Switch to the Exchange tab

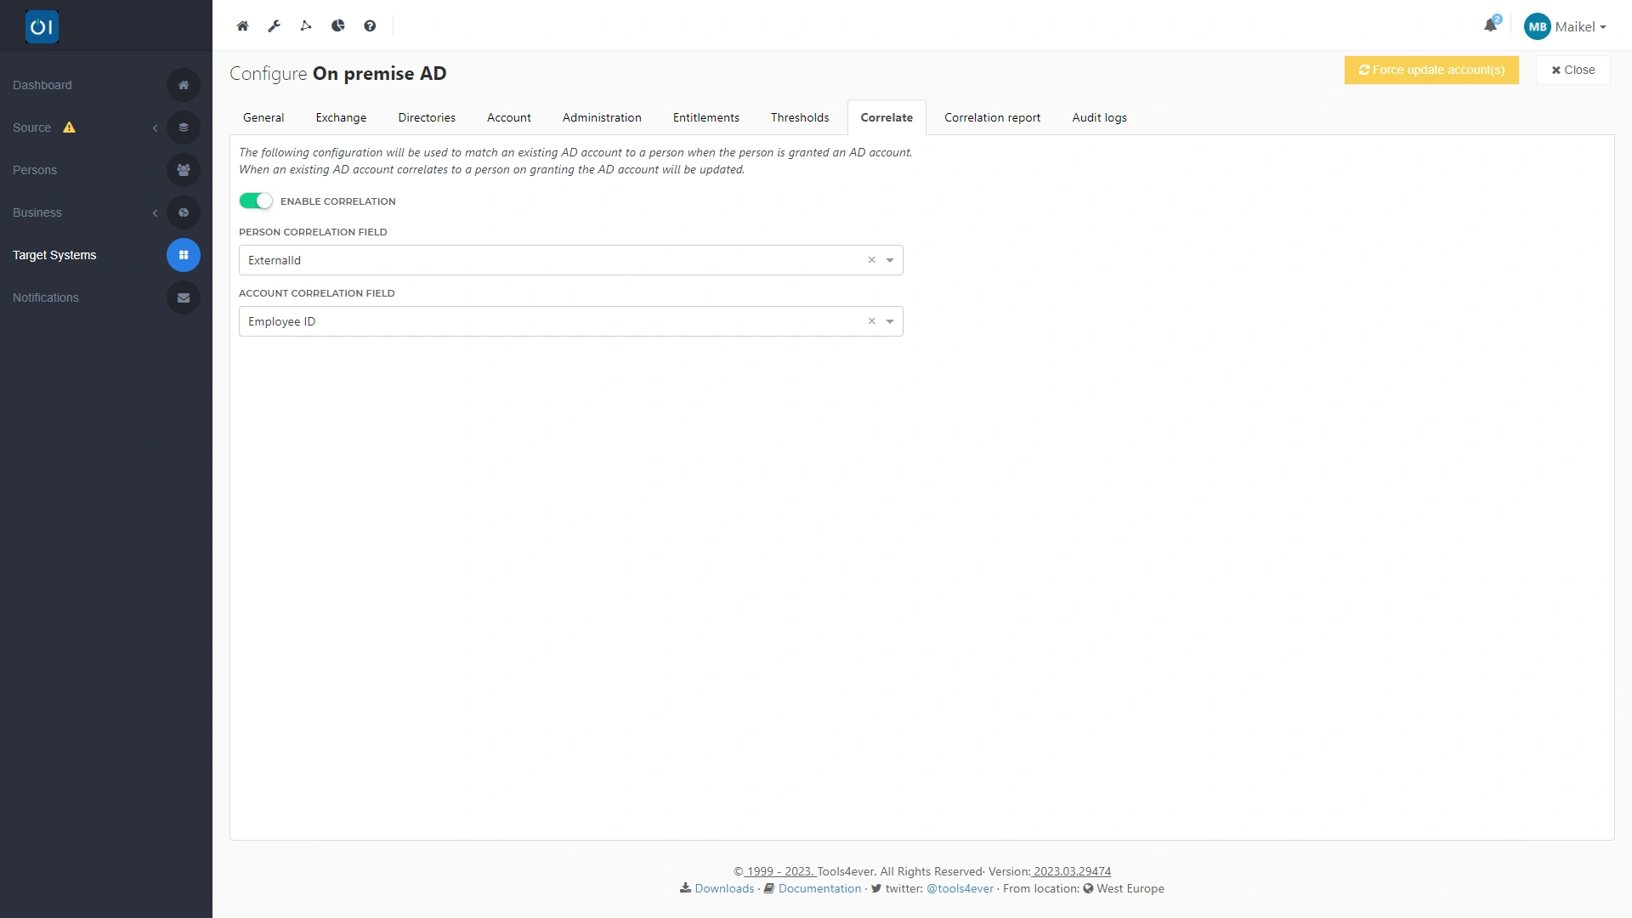tap(341, 117)
